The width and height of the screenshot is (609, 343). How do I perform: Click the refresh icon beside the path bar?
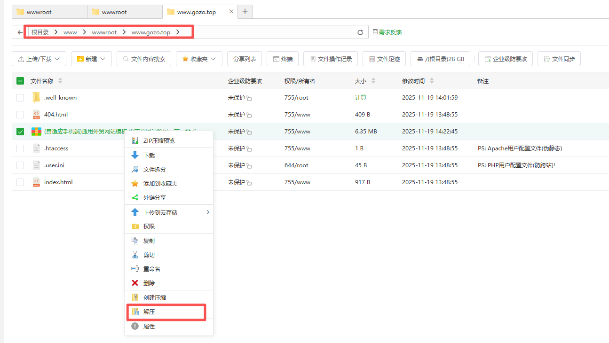click(360, 32)
